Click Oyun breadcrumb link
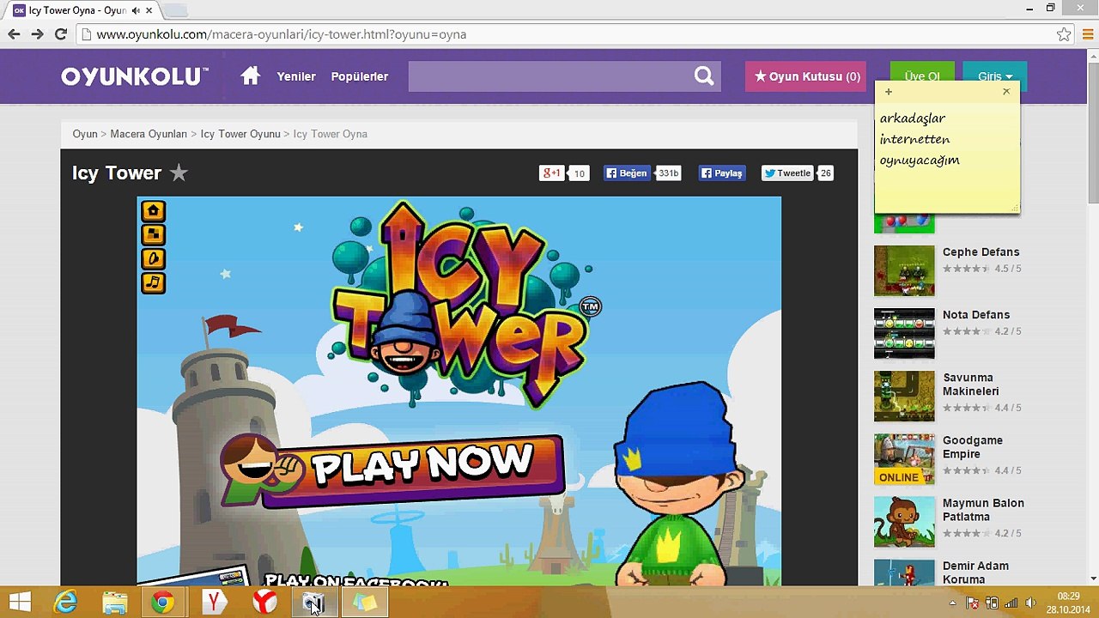The width and height of the screenshot is (1099, 618). (x=85, y=134)
